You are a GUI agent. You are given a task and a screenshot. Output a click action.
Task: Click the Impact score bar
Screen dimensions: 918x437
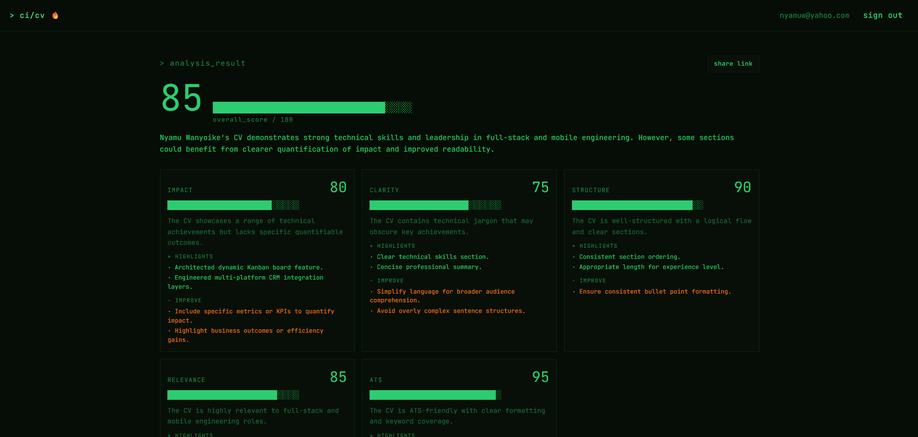(x=233, y=205)
